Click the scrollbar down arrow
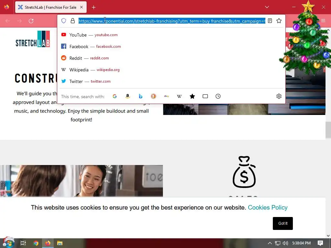The width and height of the screenshot is (331, 248). click(x=328, y=235)
